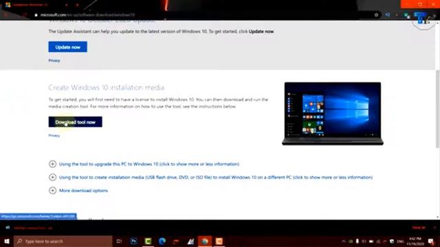Click the Download tool now button

(75, 122)
